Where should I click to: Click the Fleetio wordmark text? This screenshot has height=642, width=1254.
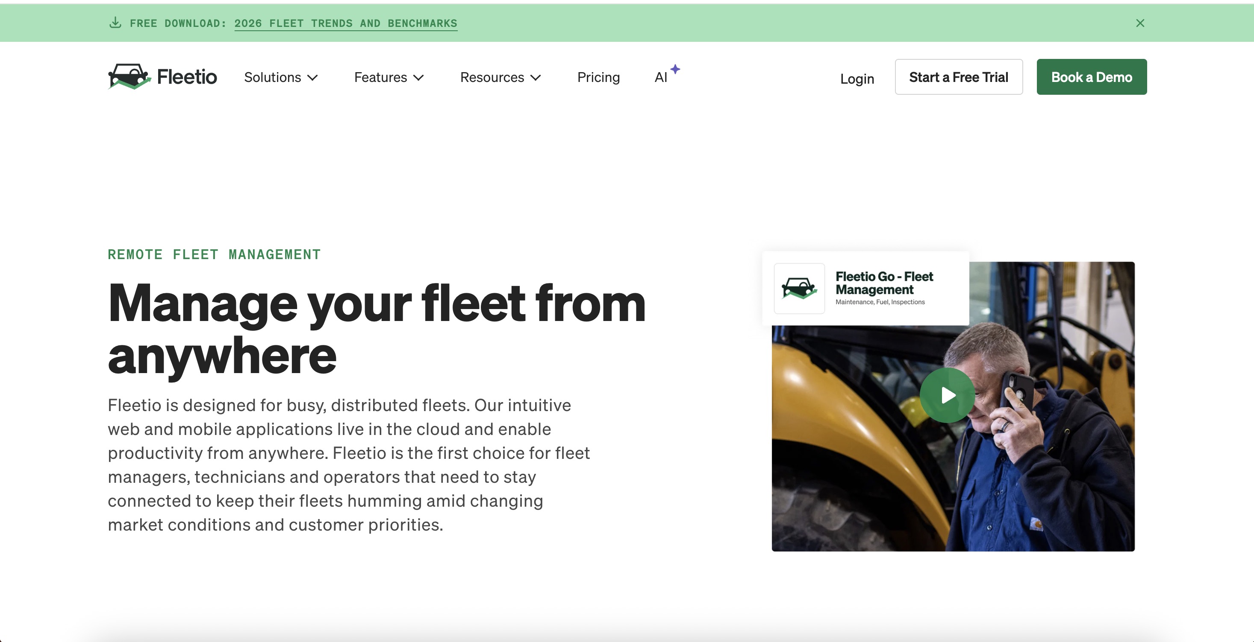click(187, 77)
